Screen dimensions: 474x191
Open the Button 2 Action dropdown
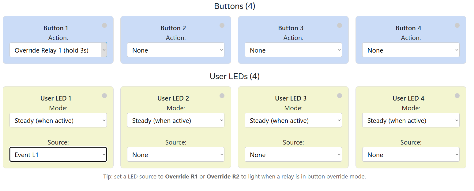(175, 50)
